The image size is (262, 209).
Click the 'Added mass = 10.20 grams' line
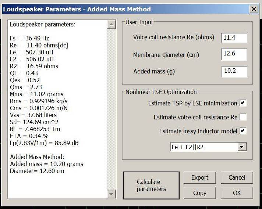click(x=47, y=164)
